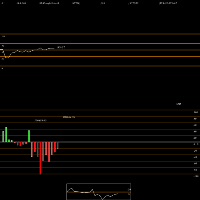Click the RSI axis label 70
The height and width of the screenshot is (200, 200).
[x=3, y=46]
